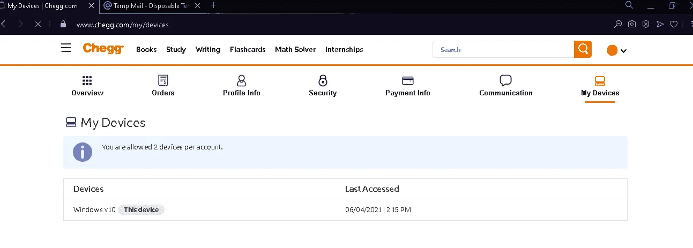Open the Study menu
The height and width of the screenshot is (248, 693).
(176, 49)
